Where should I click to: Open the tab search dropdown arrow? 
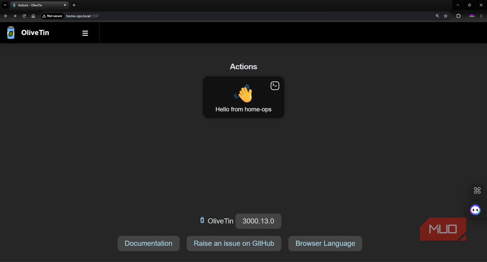pyautogui.click(x=5, y=5)
